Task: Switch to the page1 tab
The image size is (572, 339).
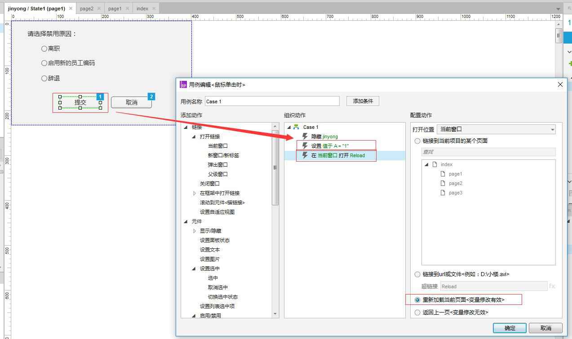Action: (115, 9)
